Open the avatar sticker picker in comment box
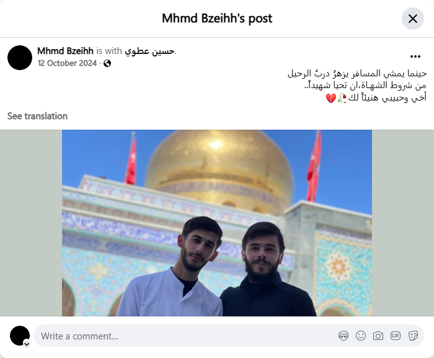Viewport: 434px width, 358px height. coord(343,336)
